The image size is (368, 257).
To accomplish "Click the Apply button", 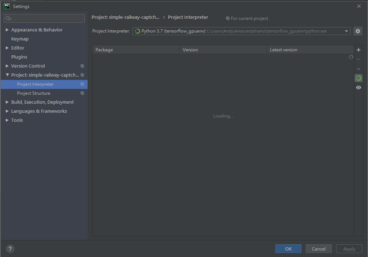I will 349,249.
